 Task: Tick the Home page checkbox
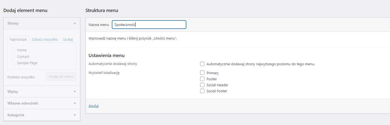[x=13, y=50]
